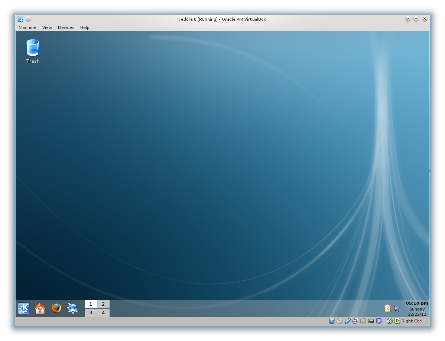Switch to virtual desktop 2
Image resolution: width=445 pixels, height=341 pixels.
pos(103,304)
